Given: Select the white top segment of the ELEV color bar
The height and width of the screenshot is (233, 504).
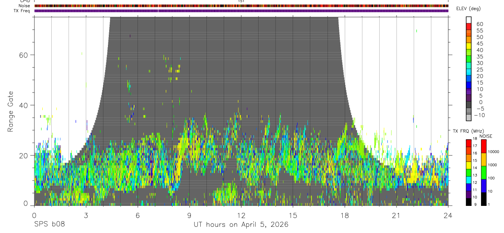Looking at the screenshot, I should pyautogui.click(x=469, y=20).
